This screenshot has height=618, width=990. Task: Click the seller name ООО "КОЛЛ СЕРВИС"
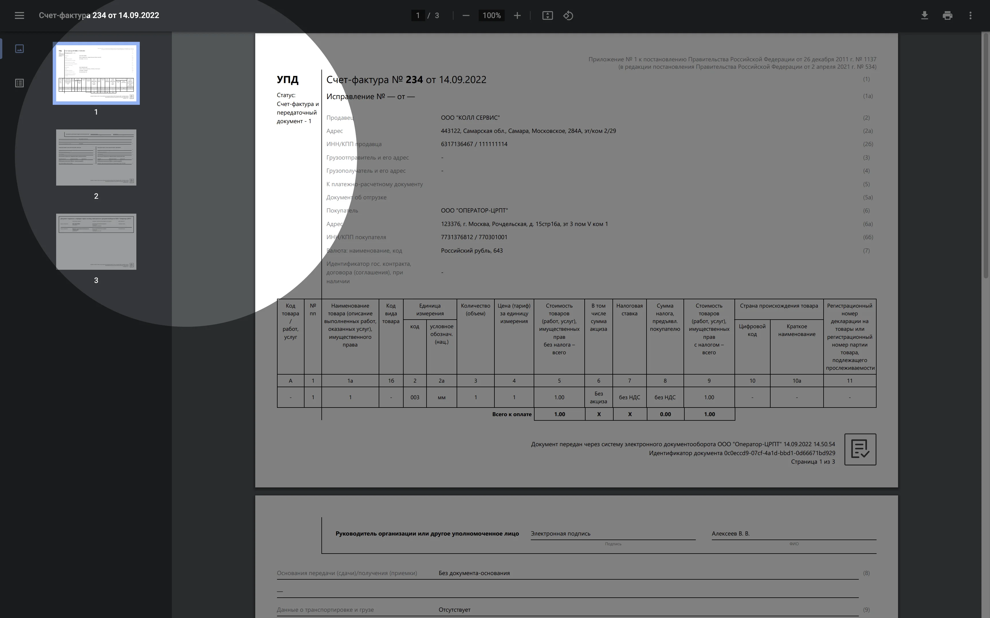pyautogui.click(x=470, y=118)
